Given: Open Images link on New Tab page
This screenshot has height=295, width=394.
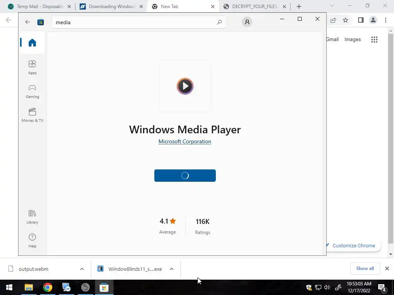Looking at the screenshot, I should pos(352,40).
